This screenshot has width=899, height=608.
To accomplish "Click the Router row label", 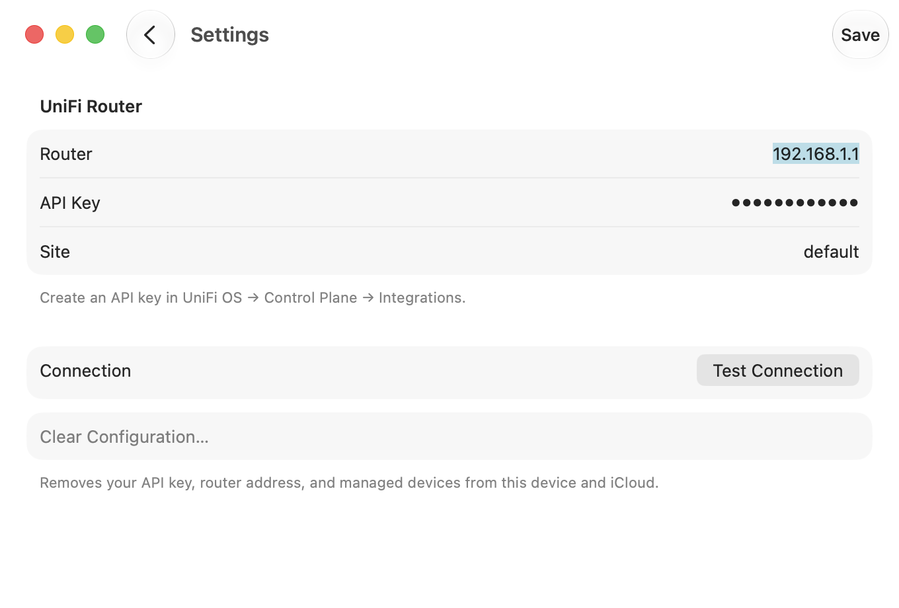I will pyautogui.click(x=66, y=154).
